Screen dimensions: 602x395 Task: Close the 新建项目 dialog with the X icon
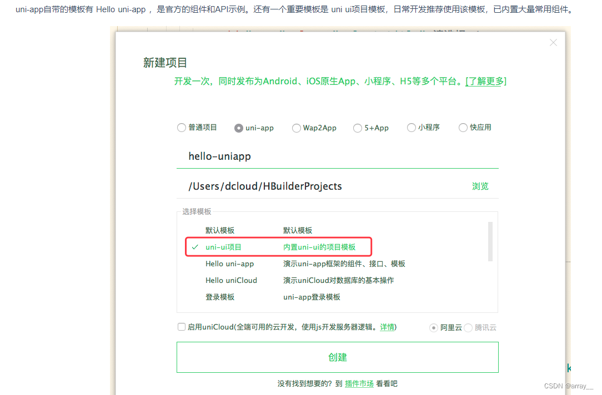pos(553,43)
